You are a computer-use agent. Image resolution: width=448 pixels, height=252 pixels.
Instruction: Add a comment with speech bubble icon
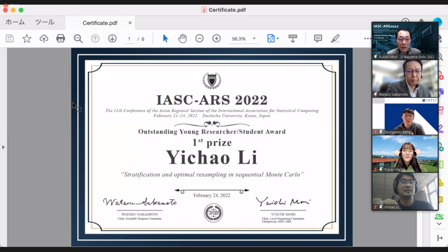point(318,38)
